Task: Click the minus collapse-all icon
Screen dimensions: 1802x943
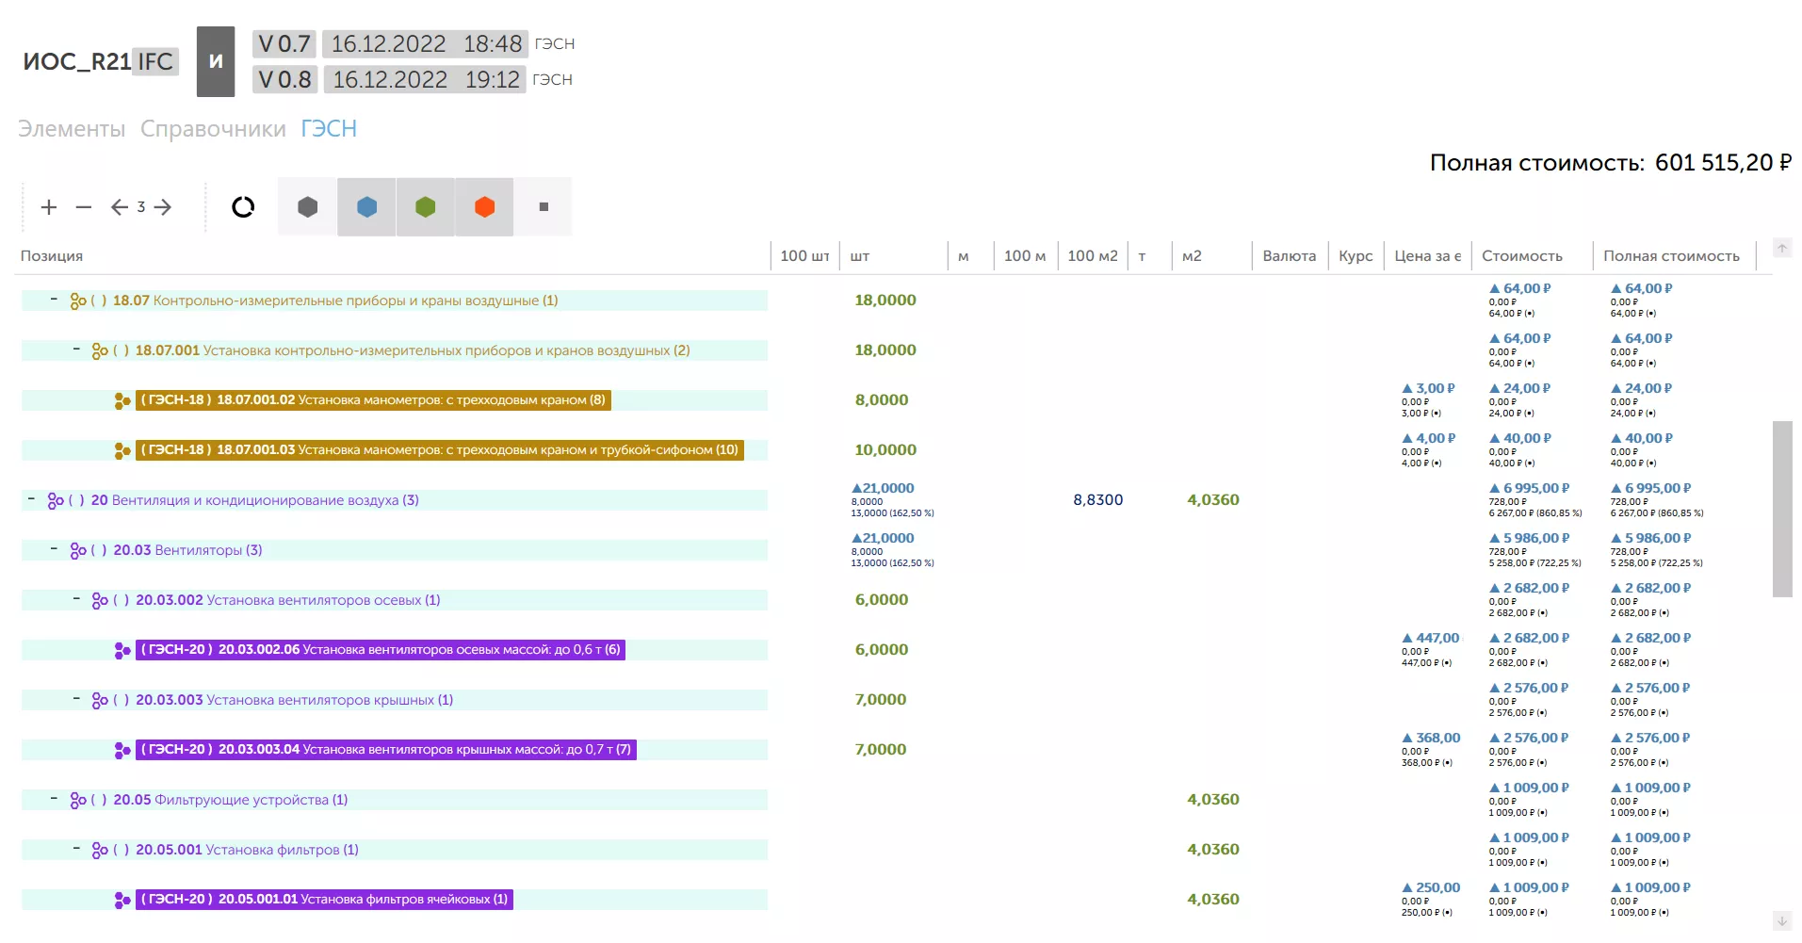Action: [84, 207]
